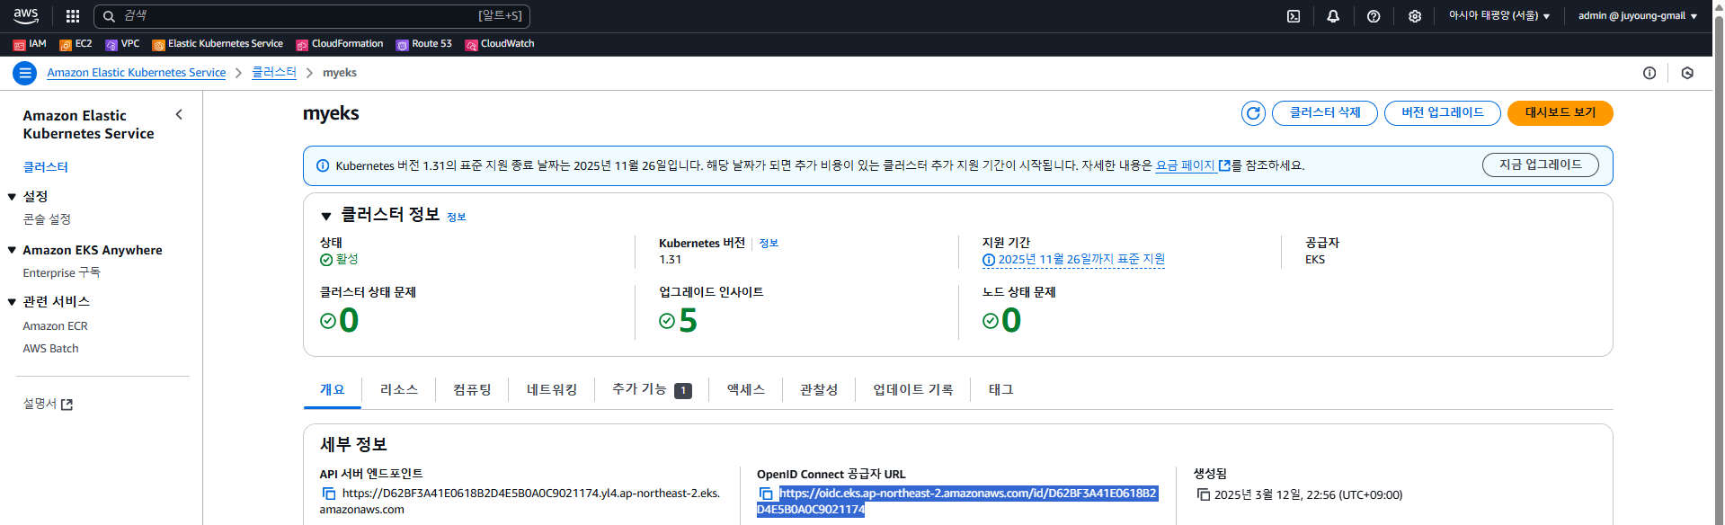Copy the API server endpoint
The image size is (1725, 525).
click(329, 494)
